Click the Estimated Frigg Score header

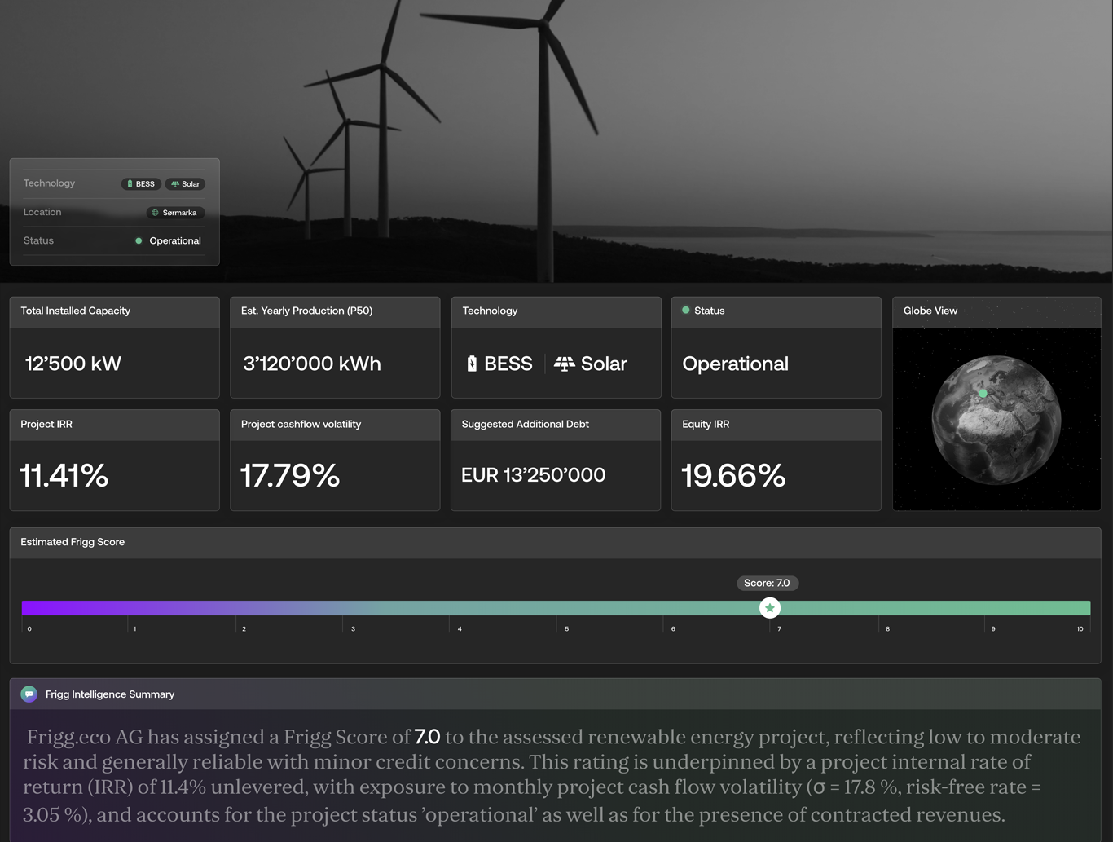click(x=73, y=542)
